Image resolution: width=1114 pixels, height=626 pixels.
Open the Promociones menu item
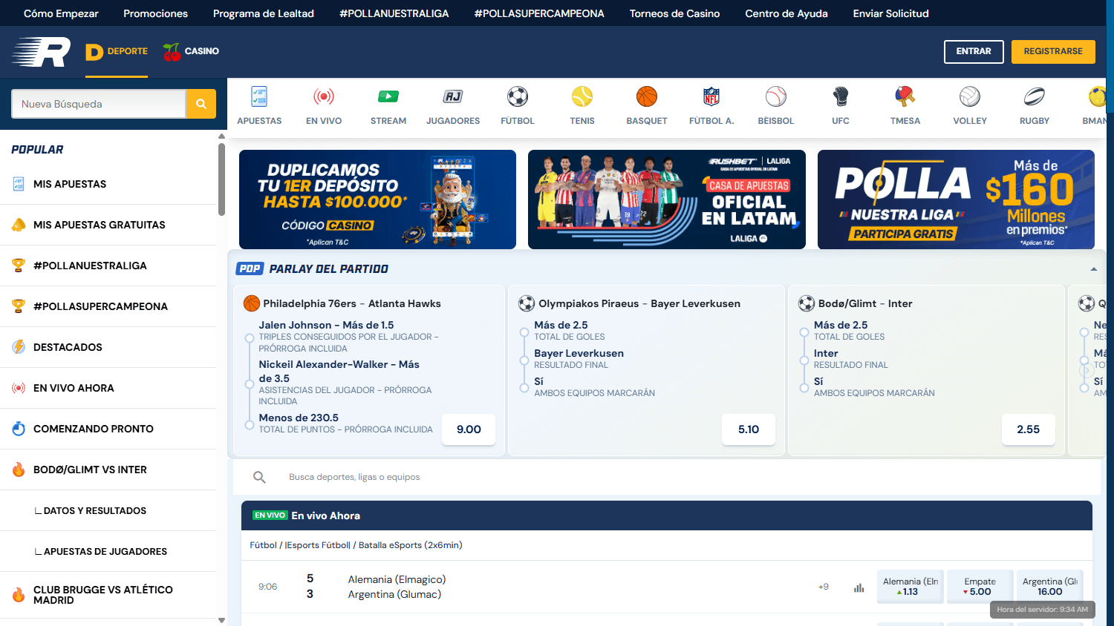pyautogui.click(x=155, y=13)
